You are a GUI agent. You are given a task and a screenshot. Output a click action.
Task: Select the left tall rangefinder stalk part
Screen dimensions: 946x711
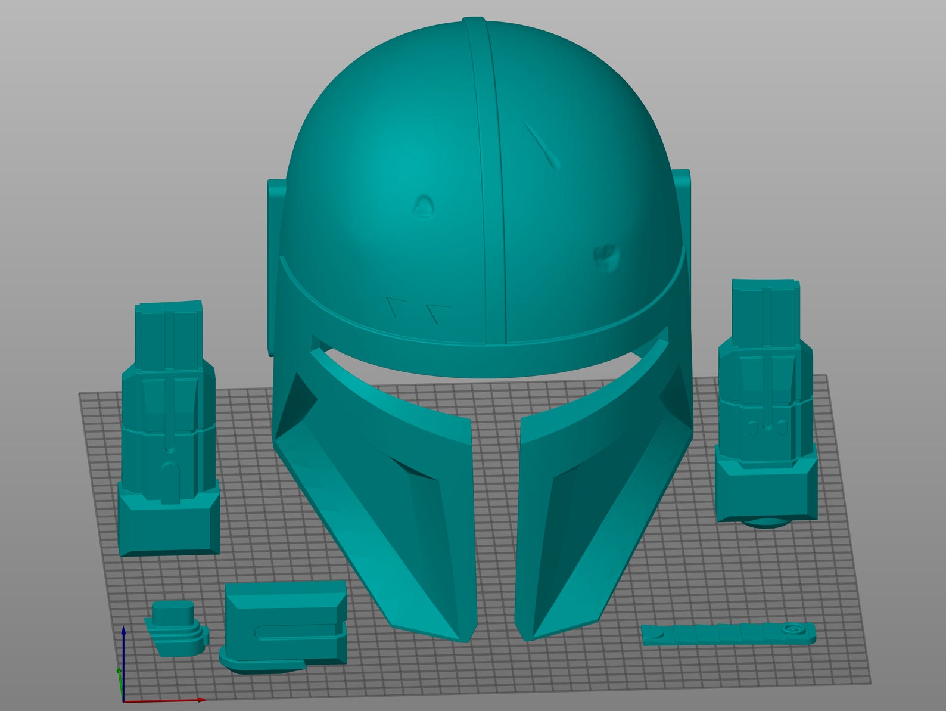169,429
